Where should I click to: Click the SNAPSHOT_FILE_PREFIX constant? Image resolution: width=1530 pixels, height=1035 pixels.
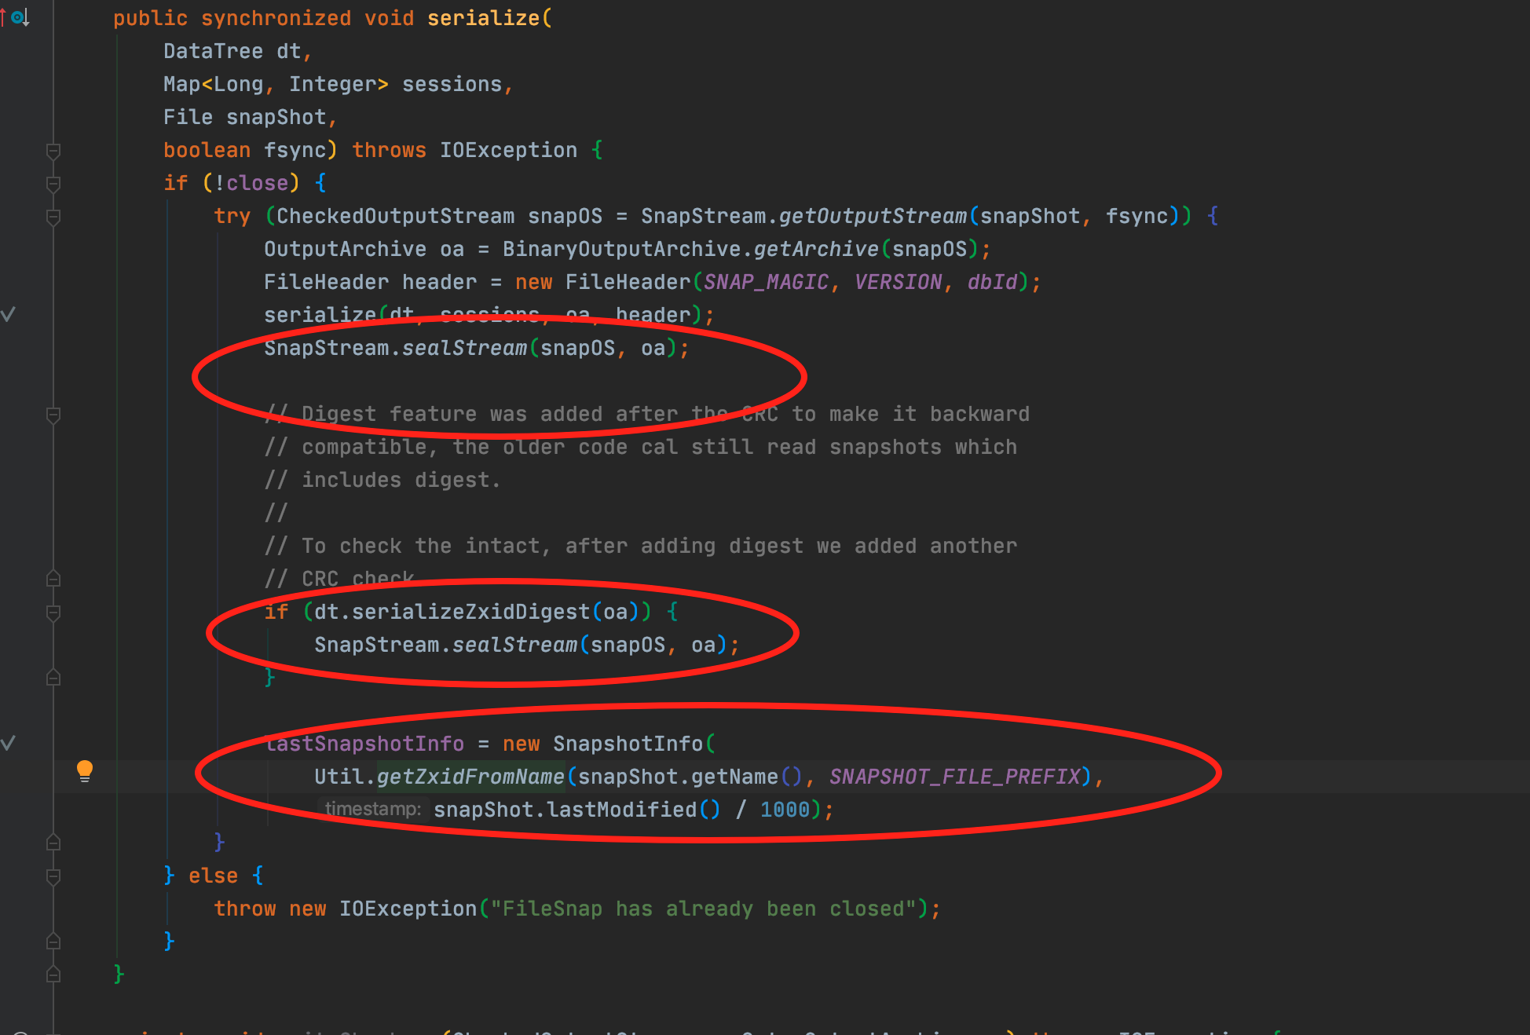(954, 777)
